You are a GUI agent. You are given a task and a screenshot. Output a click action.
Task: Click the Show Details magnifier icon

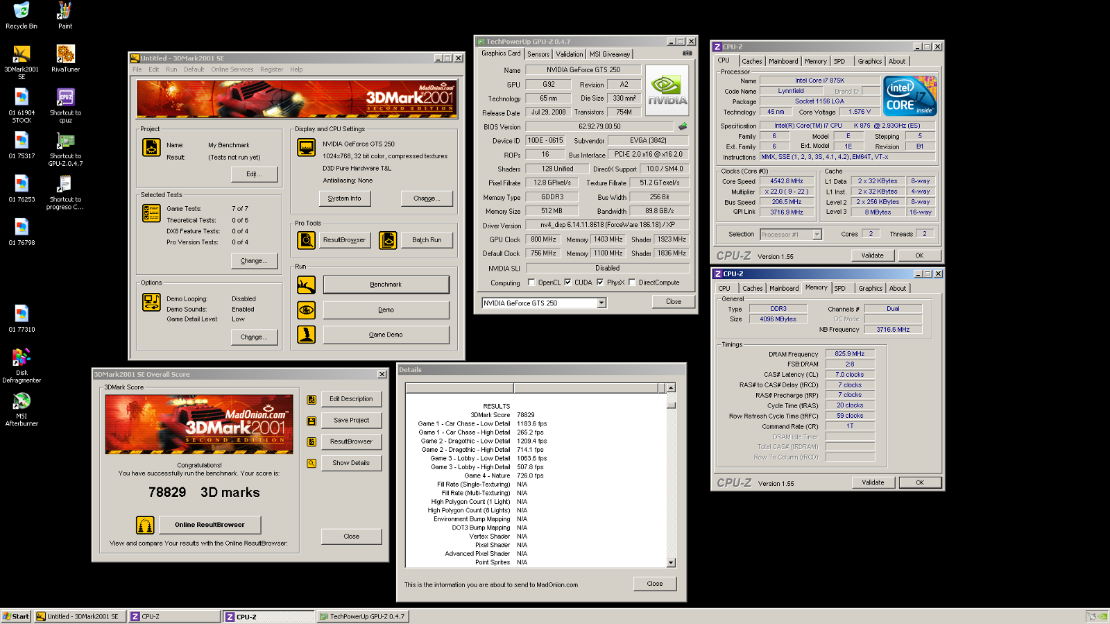(x=311, y=463)
